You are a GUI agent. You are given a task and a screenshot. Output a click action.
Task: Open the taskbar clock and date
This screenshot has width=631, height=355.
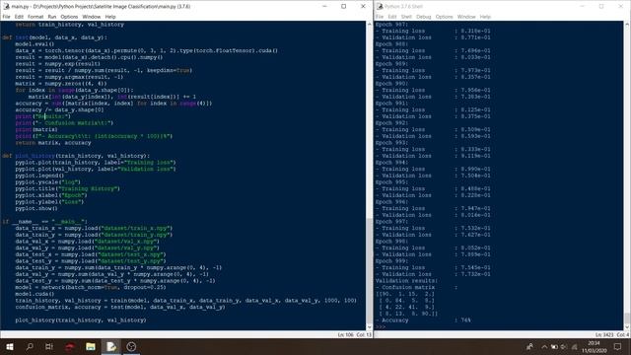594,346
